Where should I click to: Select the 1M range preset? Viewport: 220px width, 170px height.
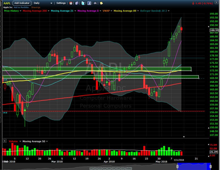click(113, 168)
